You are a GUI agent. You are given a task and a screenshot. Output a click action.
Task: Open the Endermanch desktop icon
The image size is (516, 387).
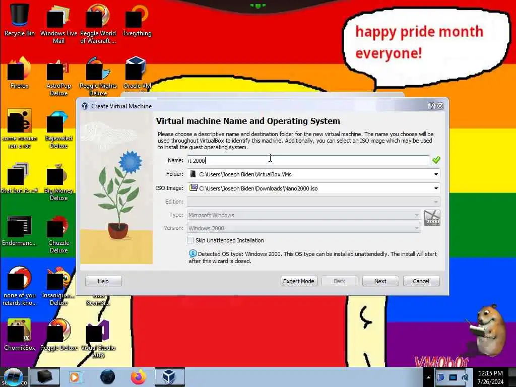[x=19, y=230]
